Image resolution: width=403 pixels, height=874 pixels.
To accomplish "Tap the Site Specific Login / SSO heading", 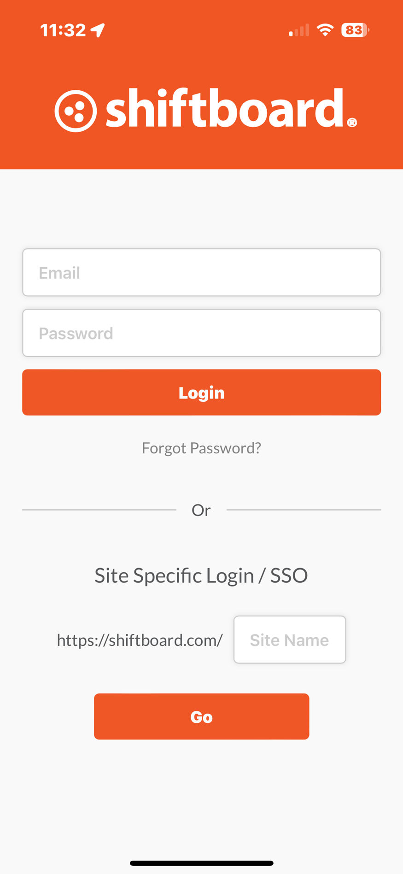I will click(201, 576).
